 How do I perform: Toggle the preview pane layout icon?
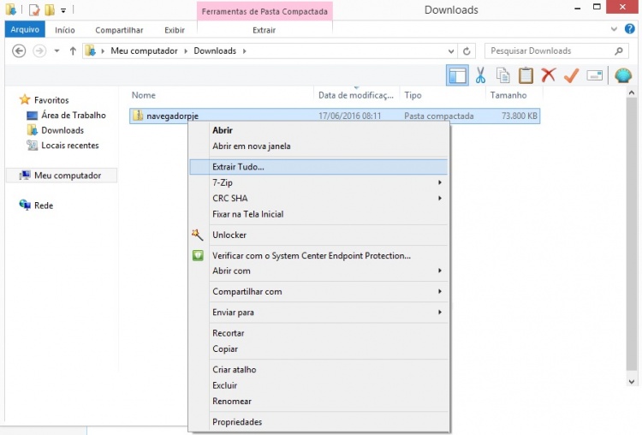pyautogui.click(x=457, y=75)
